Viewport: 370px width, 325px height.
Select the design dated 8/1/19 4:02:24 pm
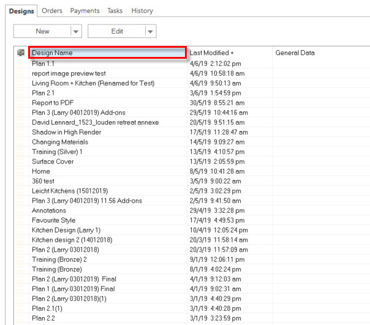(57, 269)
